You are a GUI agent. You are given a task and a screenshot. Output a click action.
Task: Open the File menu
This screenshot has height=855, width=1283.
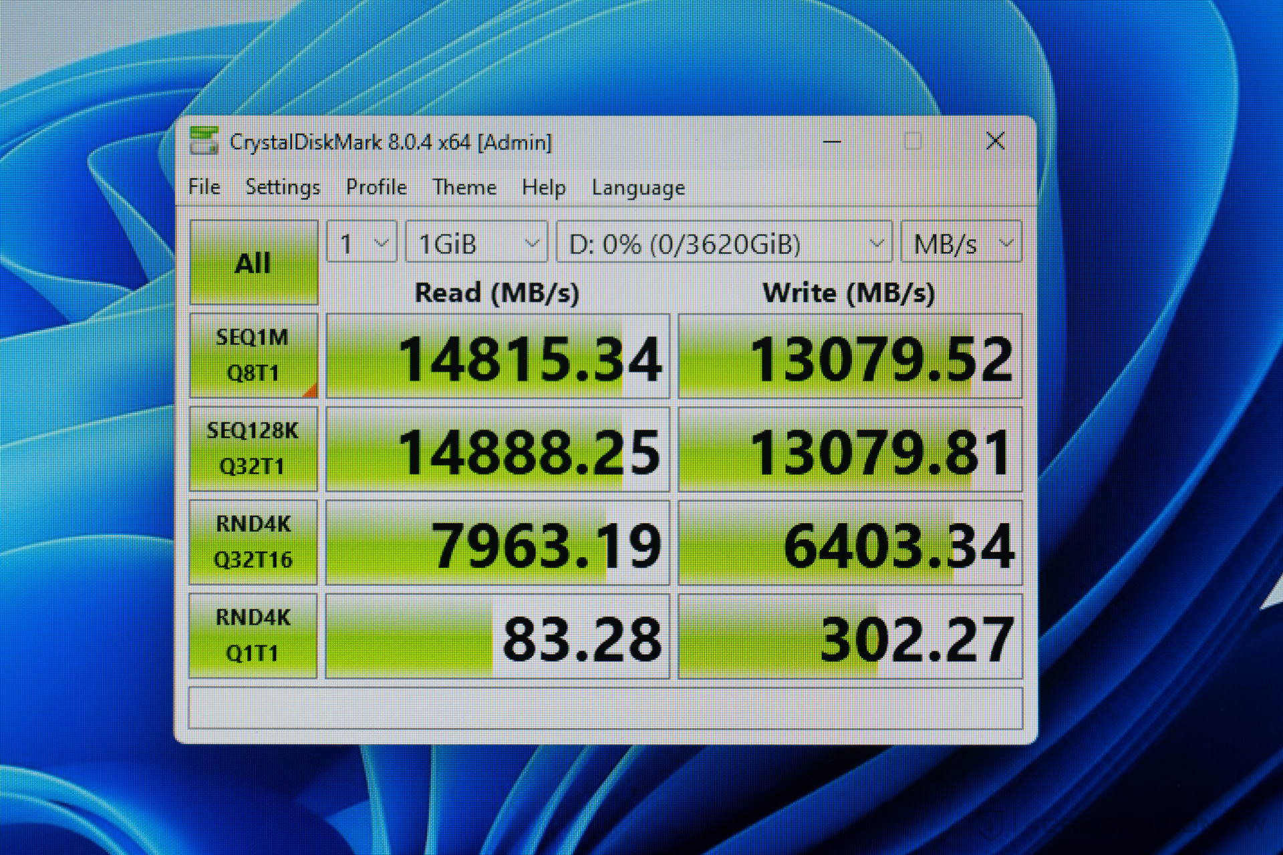coord(204,187)
